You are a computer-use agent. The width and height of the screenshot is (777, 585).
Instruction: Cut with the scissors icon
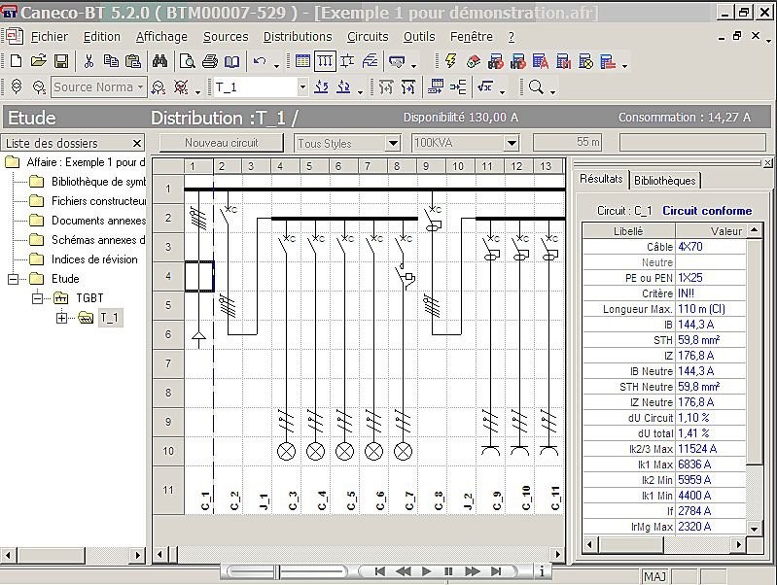tap(88, 61)
